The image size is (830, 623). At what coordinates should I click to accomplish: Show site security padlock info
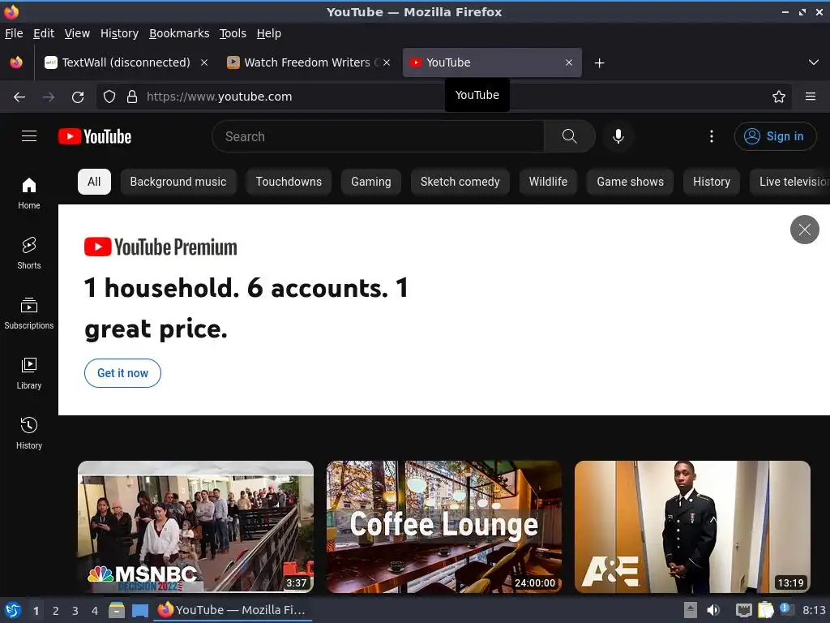132,97
